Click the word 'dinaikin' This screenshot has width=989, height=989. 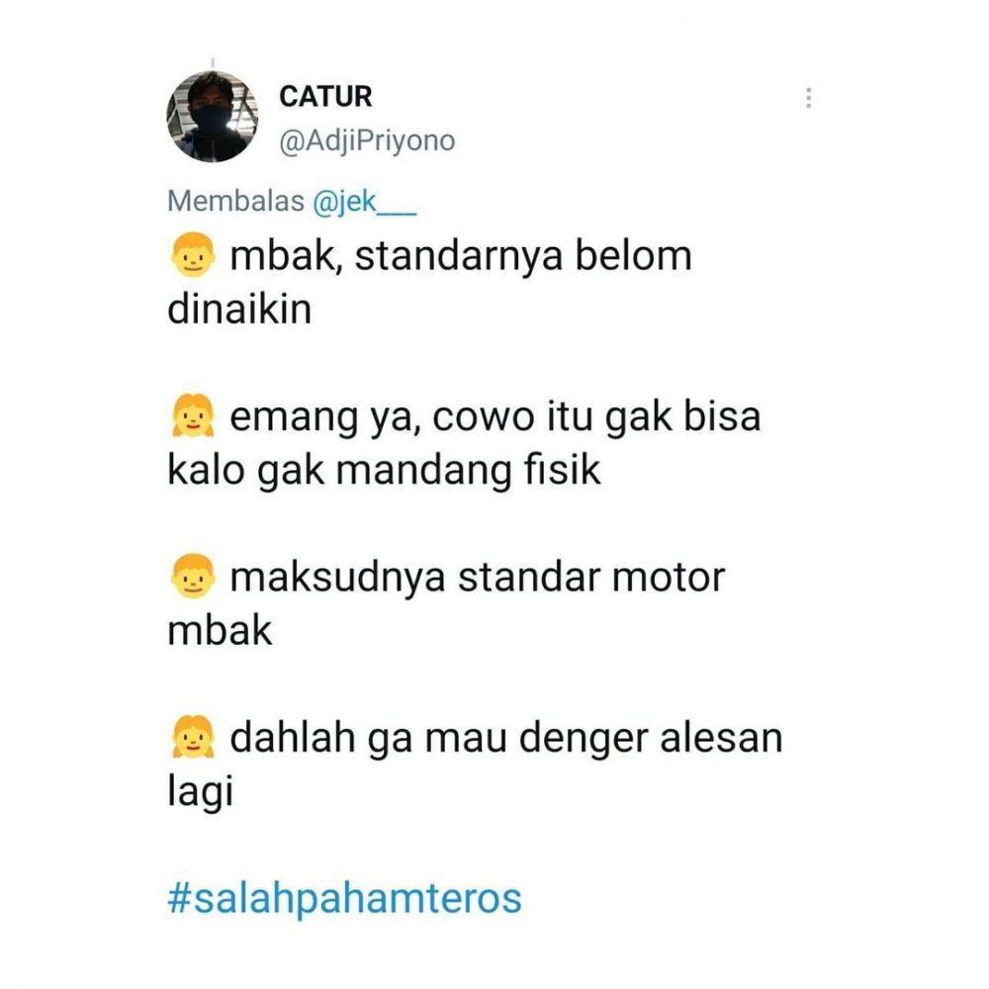click(239, 310)
